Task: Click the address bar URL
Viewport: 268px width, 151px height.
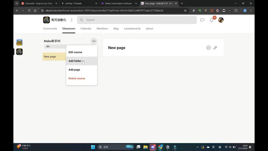Action: [x=104, y=11]
